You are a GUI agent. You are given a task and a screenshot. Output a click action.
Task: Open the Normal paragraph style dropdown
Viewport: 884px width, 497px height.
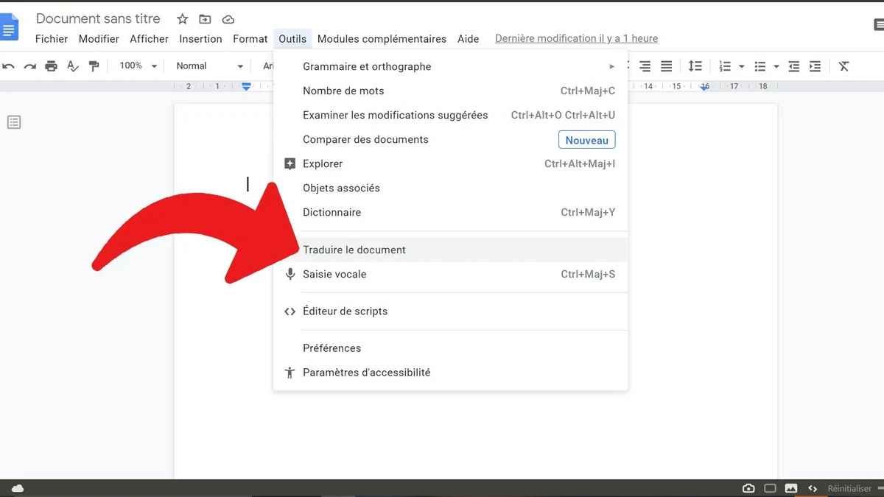(x=209, y=66)
